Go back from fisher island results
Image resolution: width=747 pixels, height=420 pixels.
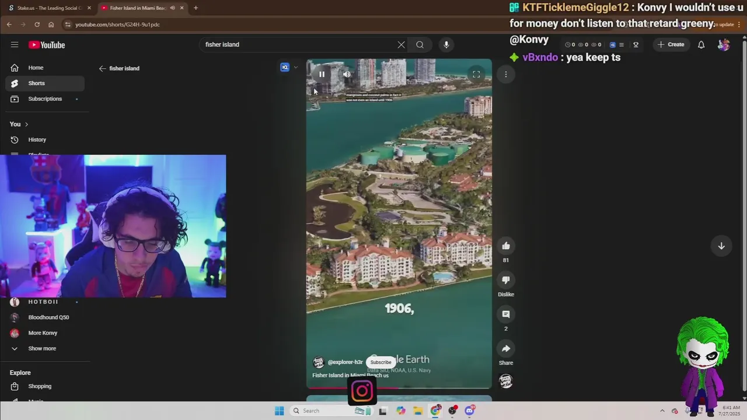pos(102,68)
